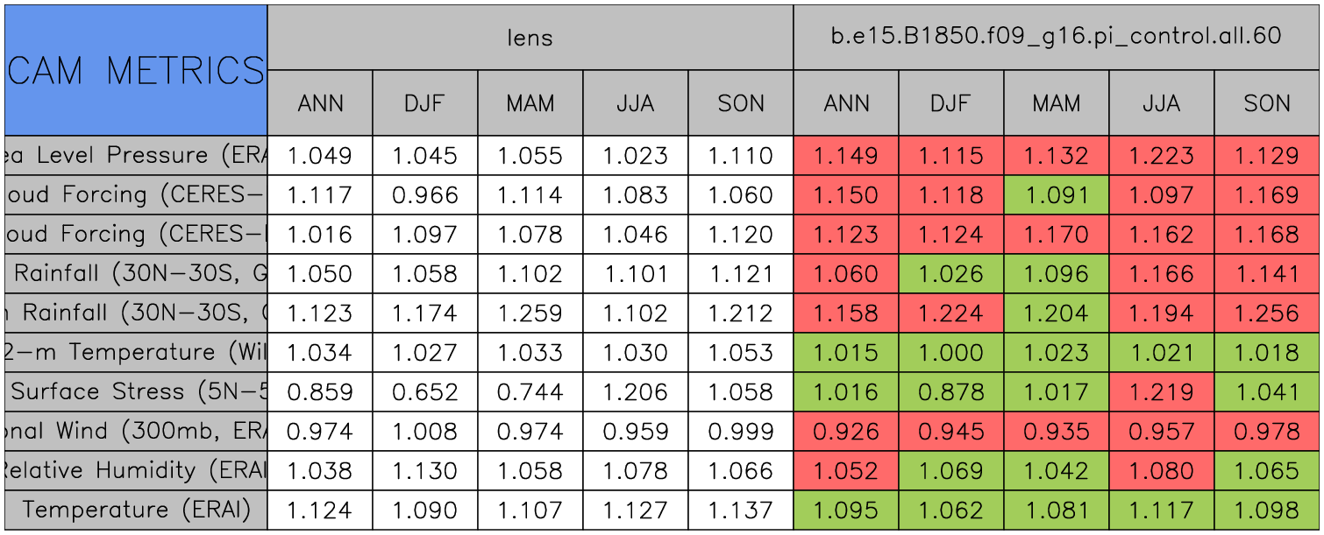1324x535 pixels.
Task: Open the Relative Humidity row label
Action: point(136,470)
